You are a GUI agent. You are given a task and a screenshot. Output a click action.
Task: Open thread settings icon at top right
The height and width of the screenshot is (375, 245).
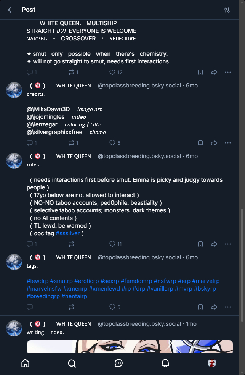[227, 10]
